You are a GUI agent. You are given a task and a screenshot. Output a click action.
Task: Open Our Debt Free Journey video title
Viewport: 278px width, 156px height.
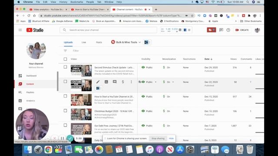[114, 126]
